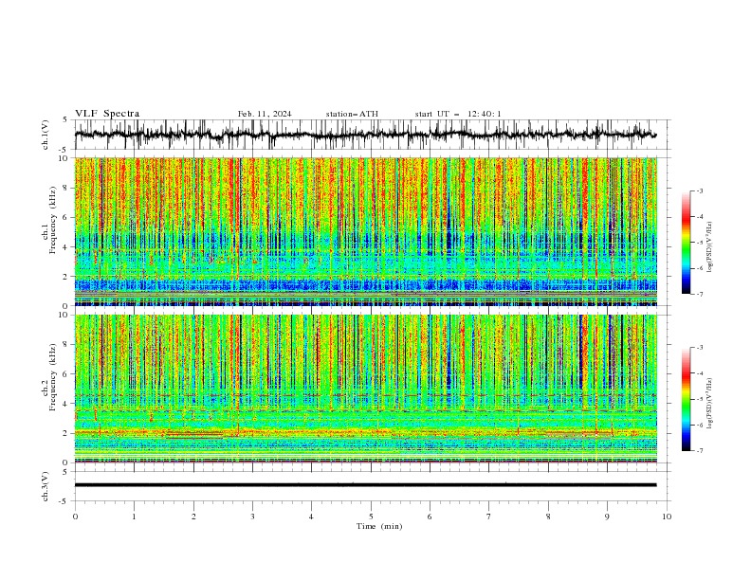751x580 pixels.
Task: Select the date text "Feb. 11, 2024"
Action: (x=265, y=114)
